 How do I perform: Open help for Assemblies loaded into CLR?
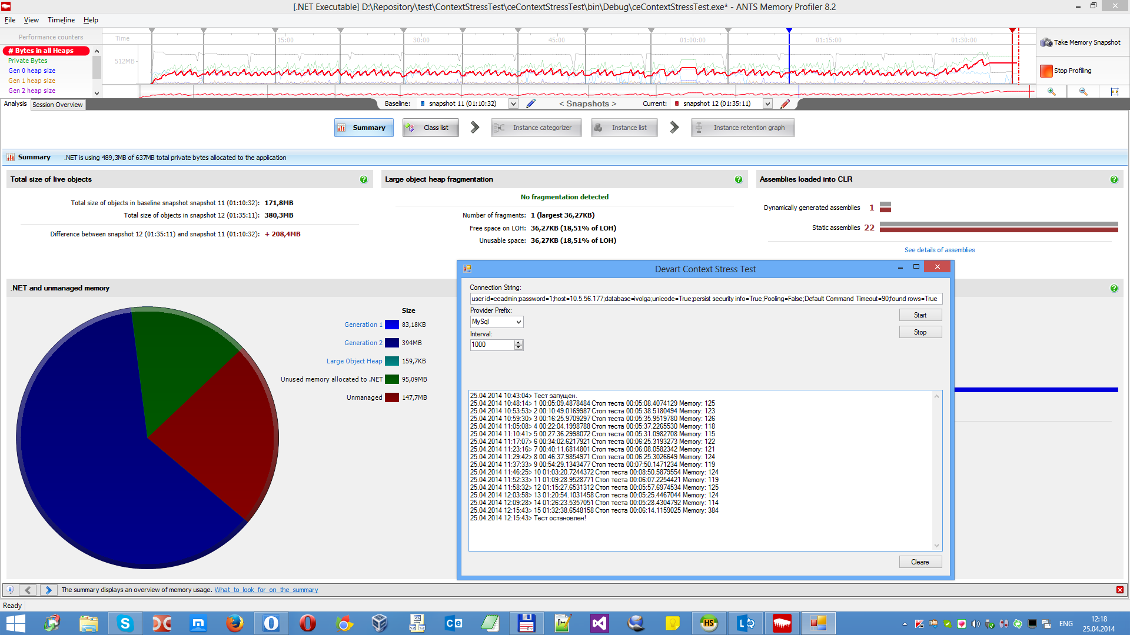point(1114,179)
